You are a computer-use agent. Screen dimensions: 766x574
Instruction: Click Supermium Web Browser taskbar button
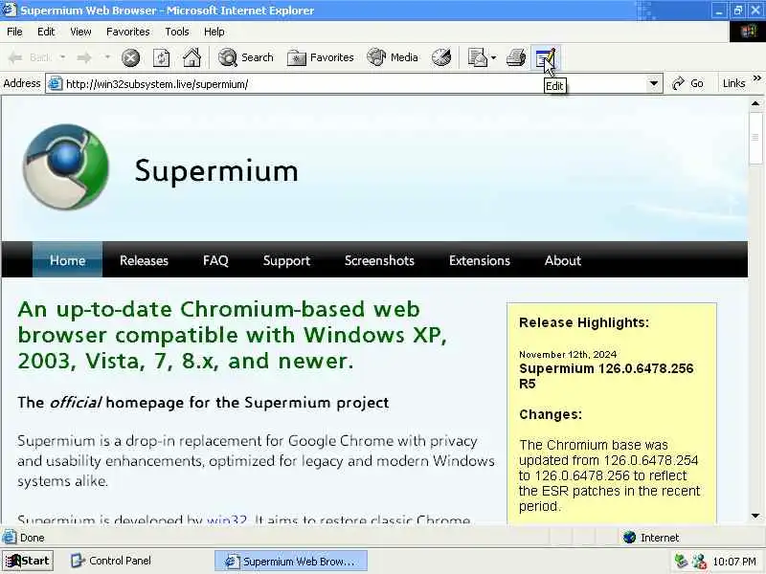(x=291, y=561)
